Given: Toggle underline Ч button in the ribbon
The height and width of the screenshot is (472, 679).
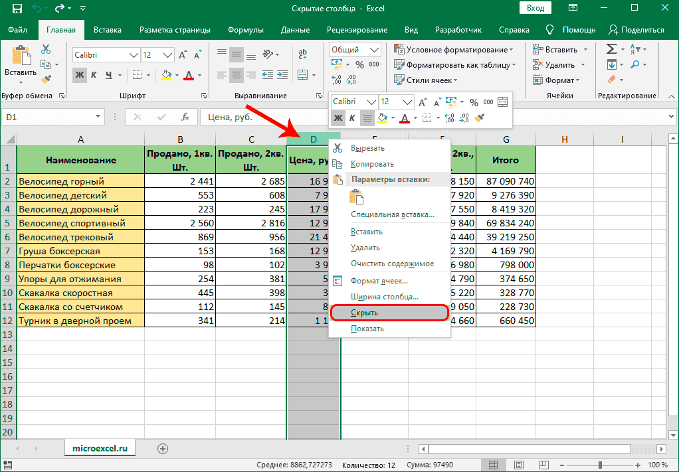Looking at the screenshot, I should 108,74.
